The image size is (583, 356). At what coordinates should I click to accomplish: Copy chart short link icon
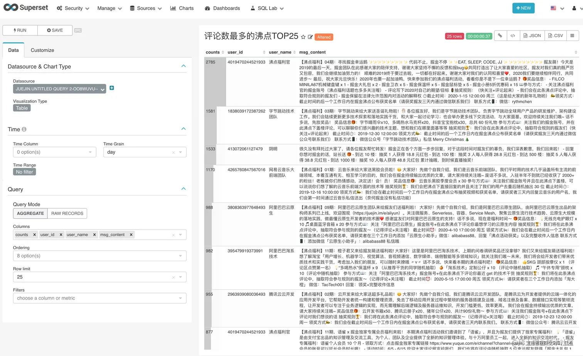point(500,35)
